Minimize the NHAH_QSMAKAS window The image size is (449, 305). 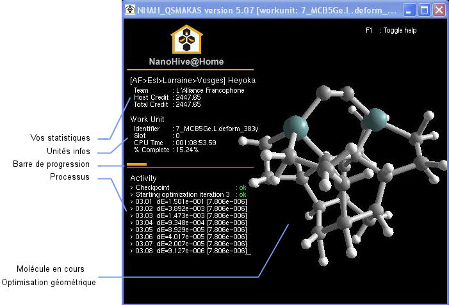[x=410, y=10]
